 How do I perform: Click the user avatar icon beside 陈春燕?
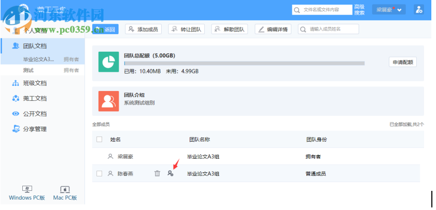[x=110, y=173]
